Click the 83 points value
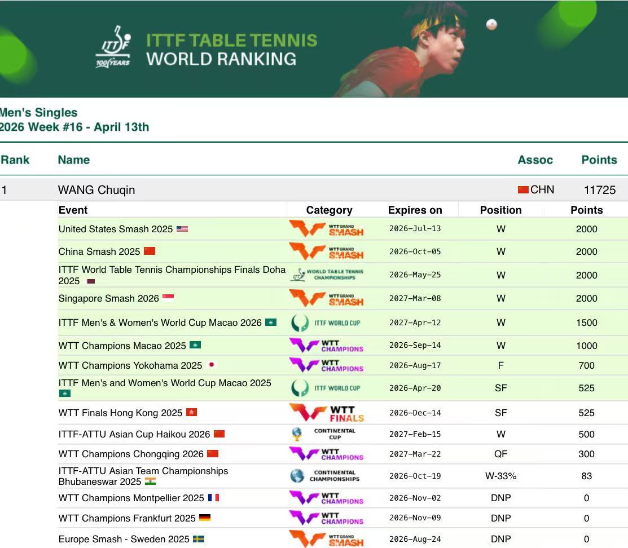 pos(586,476)
